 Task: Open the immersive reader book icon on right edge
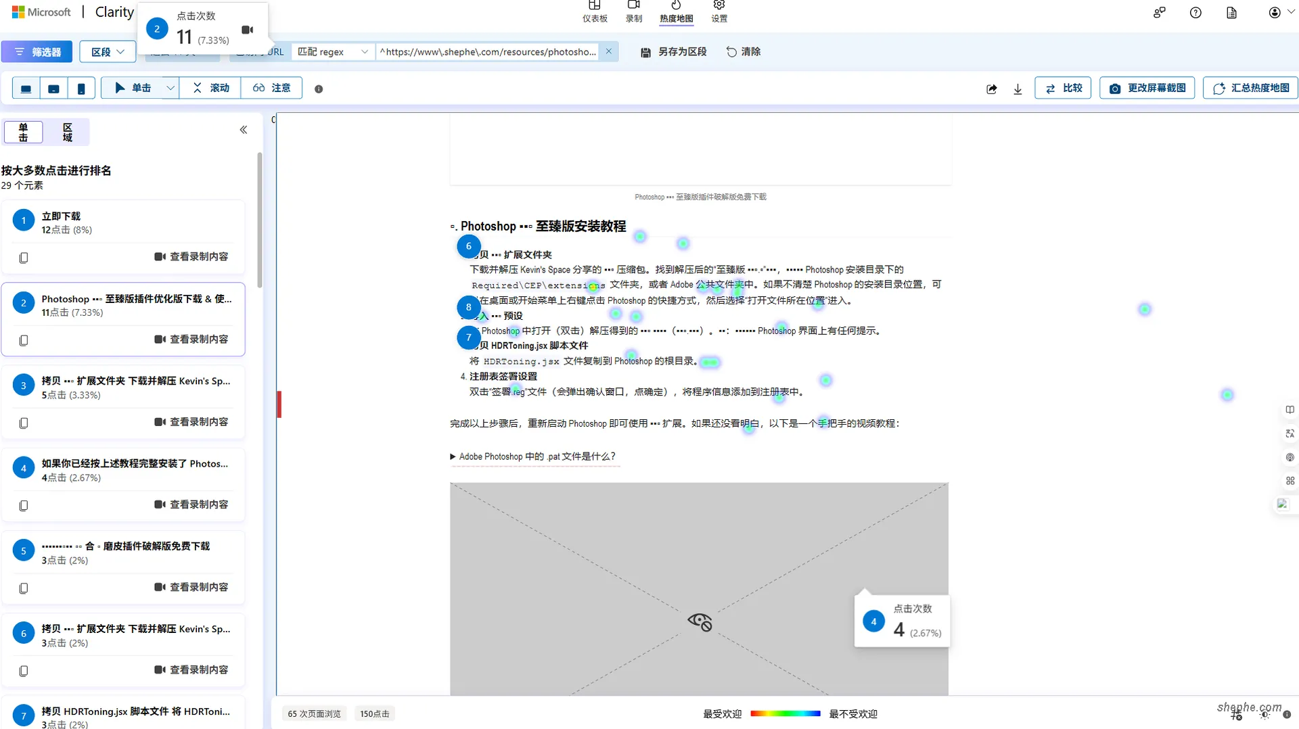[1290, 409]
